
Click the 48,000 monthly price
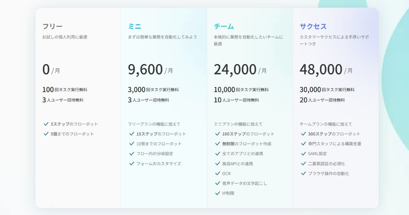click(321, 70)
